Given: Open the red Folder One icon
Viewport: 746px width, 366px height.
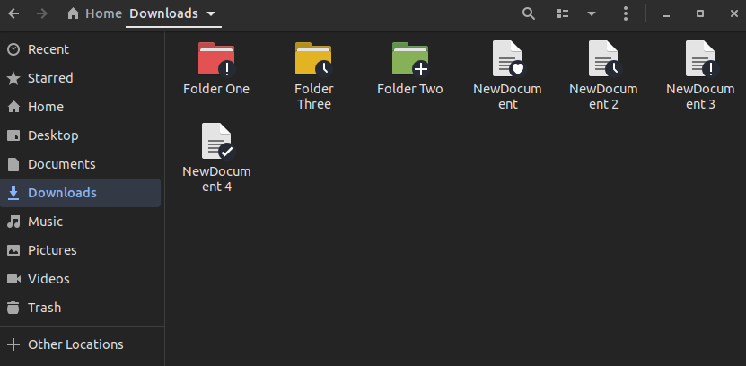Looking at the screenshot, I should pos(215,59).
